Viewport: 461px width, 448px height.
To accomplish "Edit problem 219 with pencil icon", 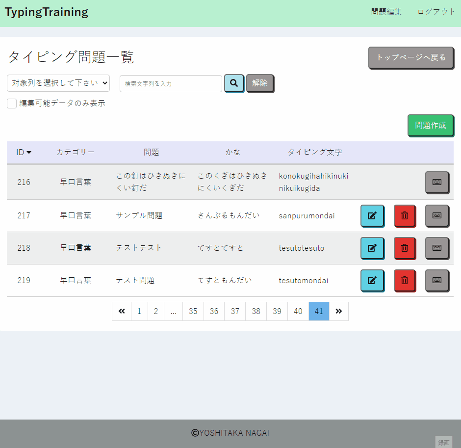I will pos(372,280).
